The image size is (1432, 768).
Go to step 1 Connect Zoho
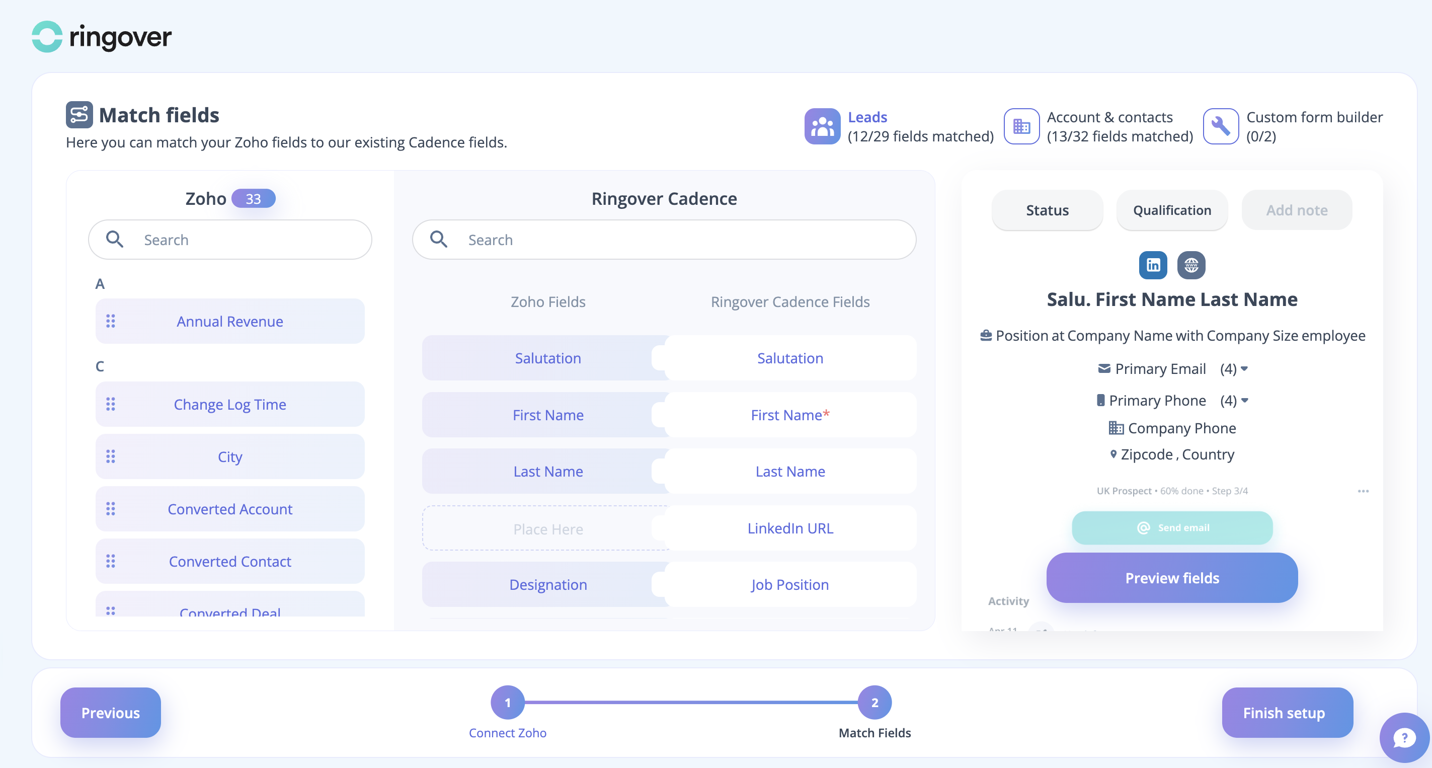point(508,702)
